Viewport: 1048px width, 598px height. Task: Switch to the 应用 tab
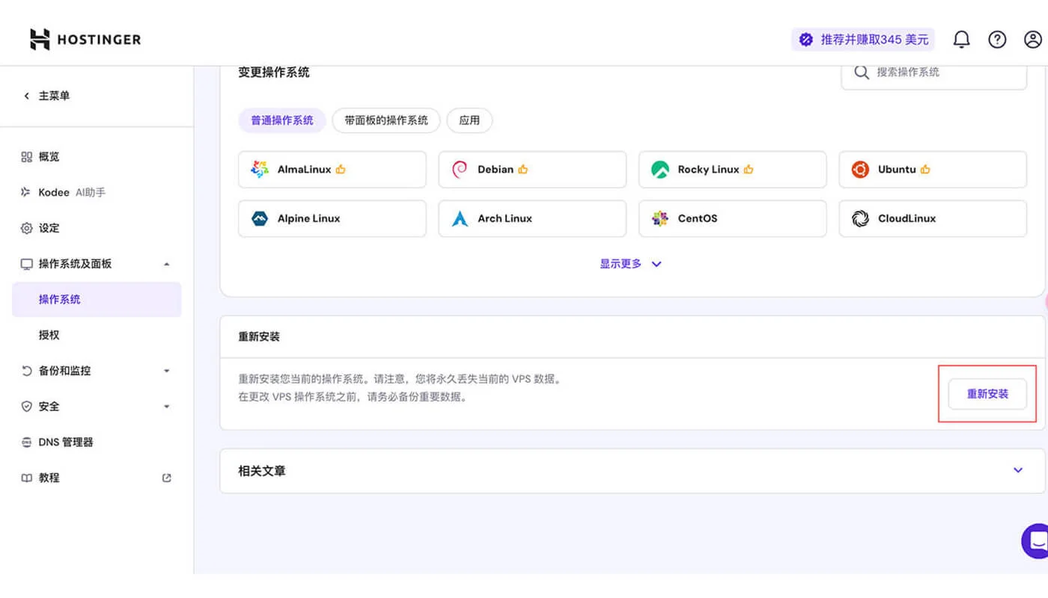point(469,120)
